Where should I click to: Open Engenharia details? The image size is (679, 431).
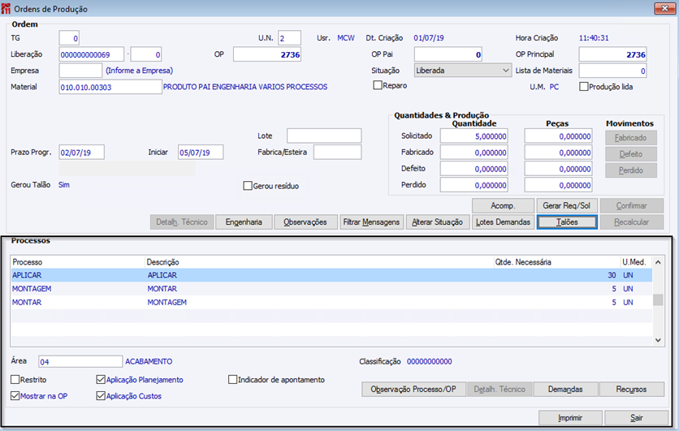243,222
